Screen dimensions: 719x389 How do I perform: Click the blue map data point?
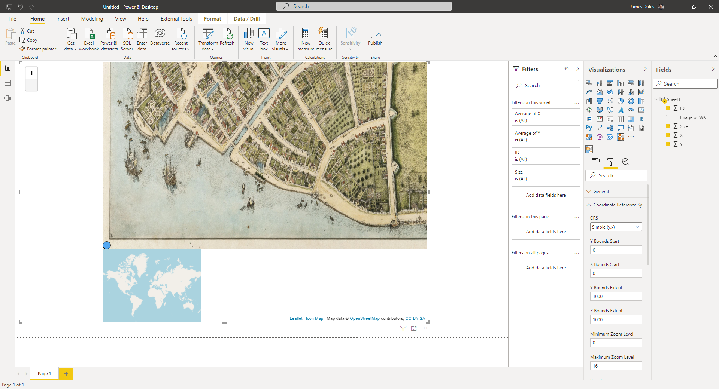pyautogui.click(x=107, y=245)
